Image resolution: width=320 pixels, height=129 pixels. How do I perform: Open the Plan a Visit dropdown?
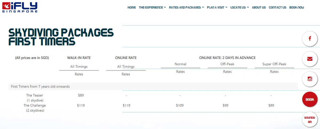[x=217, y=7]
